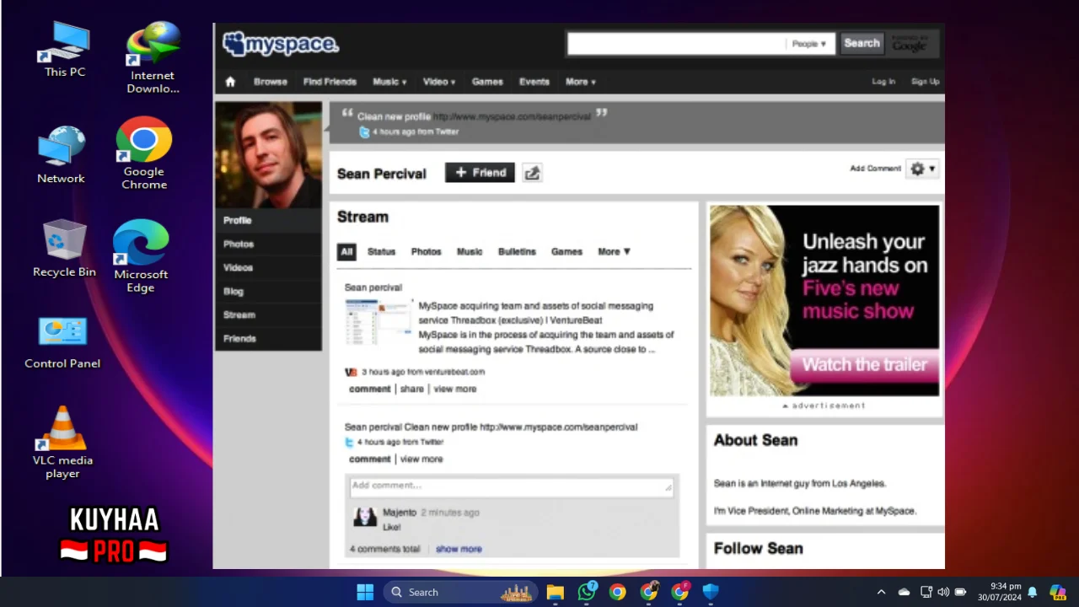Click the Search button
The height and width of the screenshot is (607, 1079).
coord(862,43)
